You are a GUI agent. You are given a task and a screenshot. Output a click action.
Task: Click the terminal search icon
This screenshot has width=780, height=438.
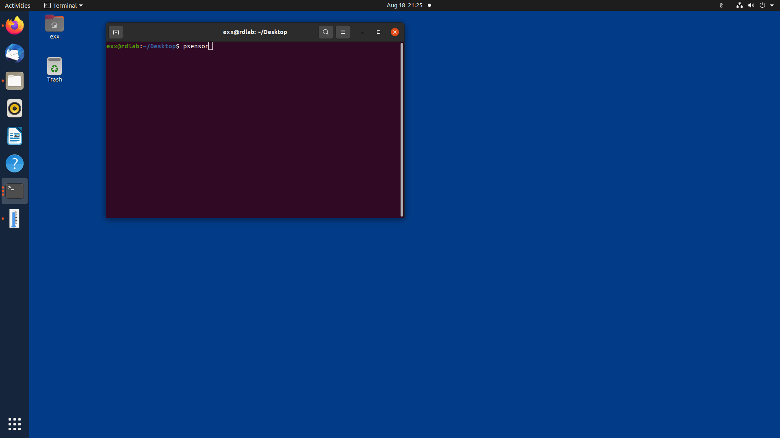click(325, 32)
